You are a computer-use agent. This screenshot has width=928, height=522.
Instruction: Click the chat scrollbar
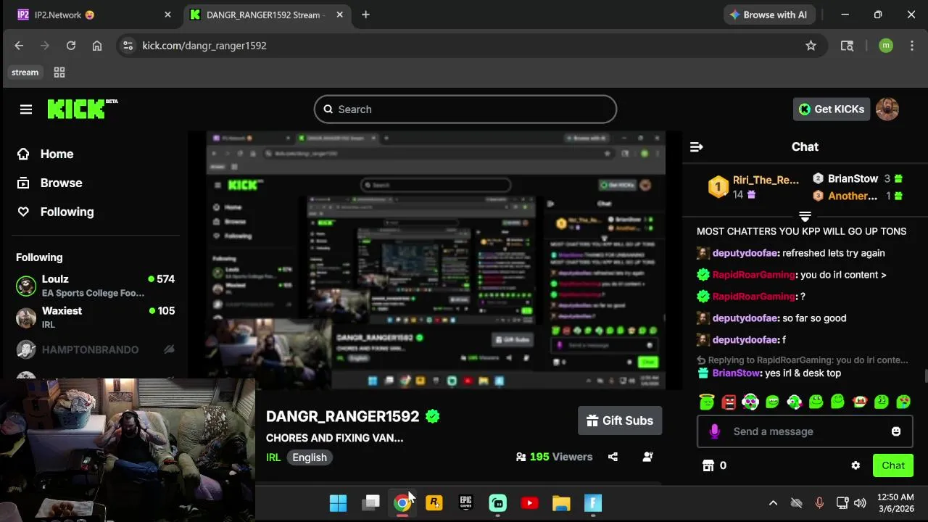(x=925, y=377)
